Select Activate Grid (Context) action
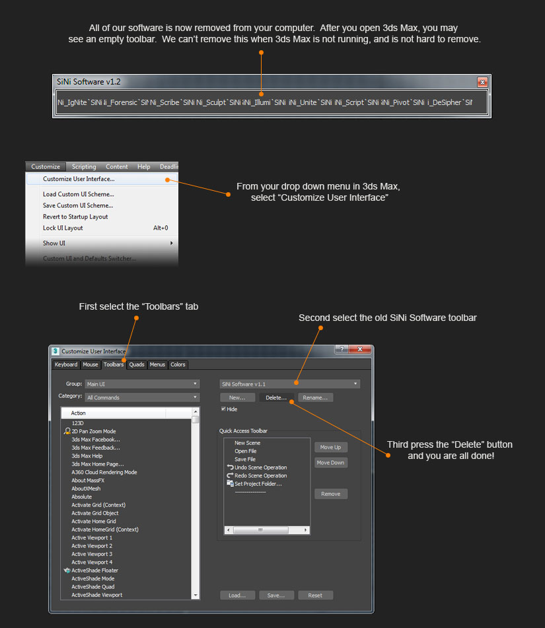The image size is (545, 628). tap(98, 505)
